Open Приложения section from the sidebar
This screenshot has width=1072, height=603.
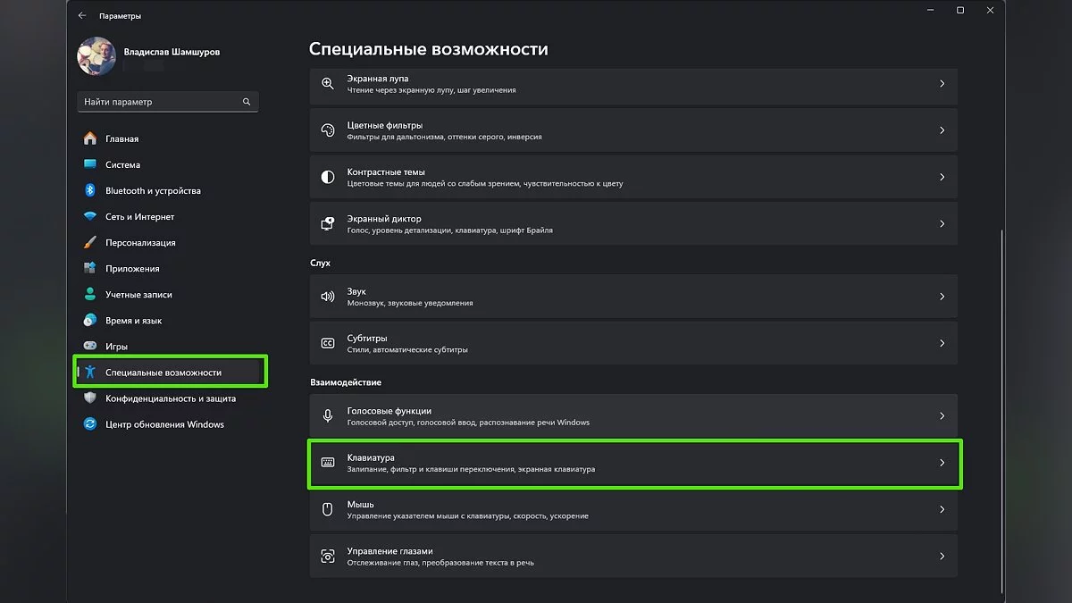(x=132, y=268)
